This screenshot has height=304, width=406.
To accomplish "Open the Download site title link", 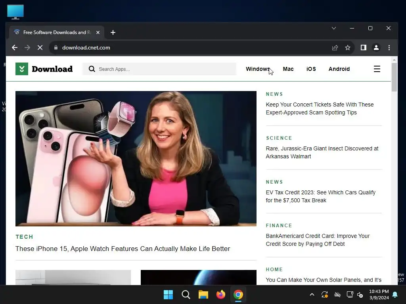I will click(52, 69).
